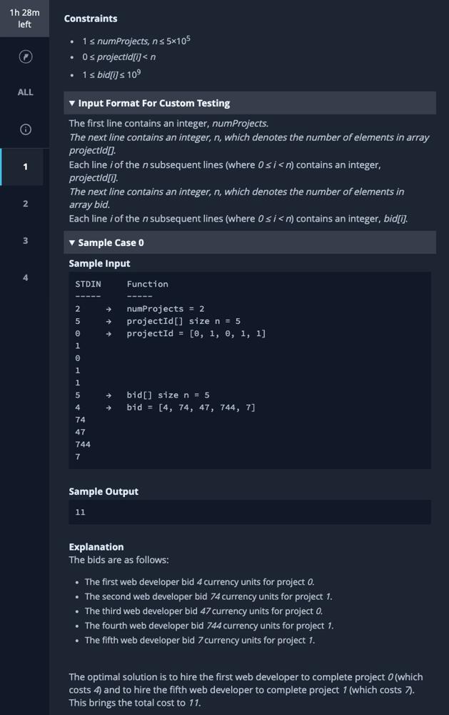The image size is (449, 715).
Task: Select question 1 in the sidebar
Action: coord(25,167)
